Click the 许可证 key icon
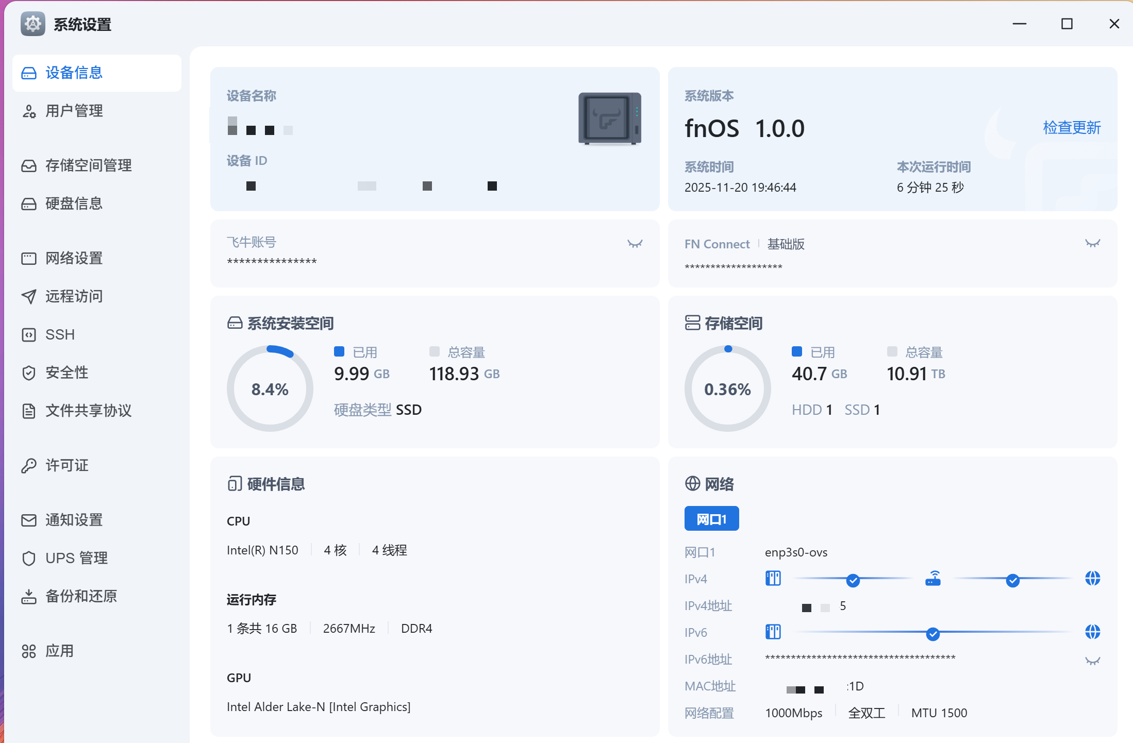 [29, 466]
